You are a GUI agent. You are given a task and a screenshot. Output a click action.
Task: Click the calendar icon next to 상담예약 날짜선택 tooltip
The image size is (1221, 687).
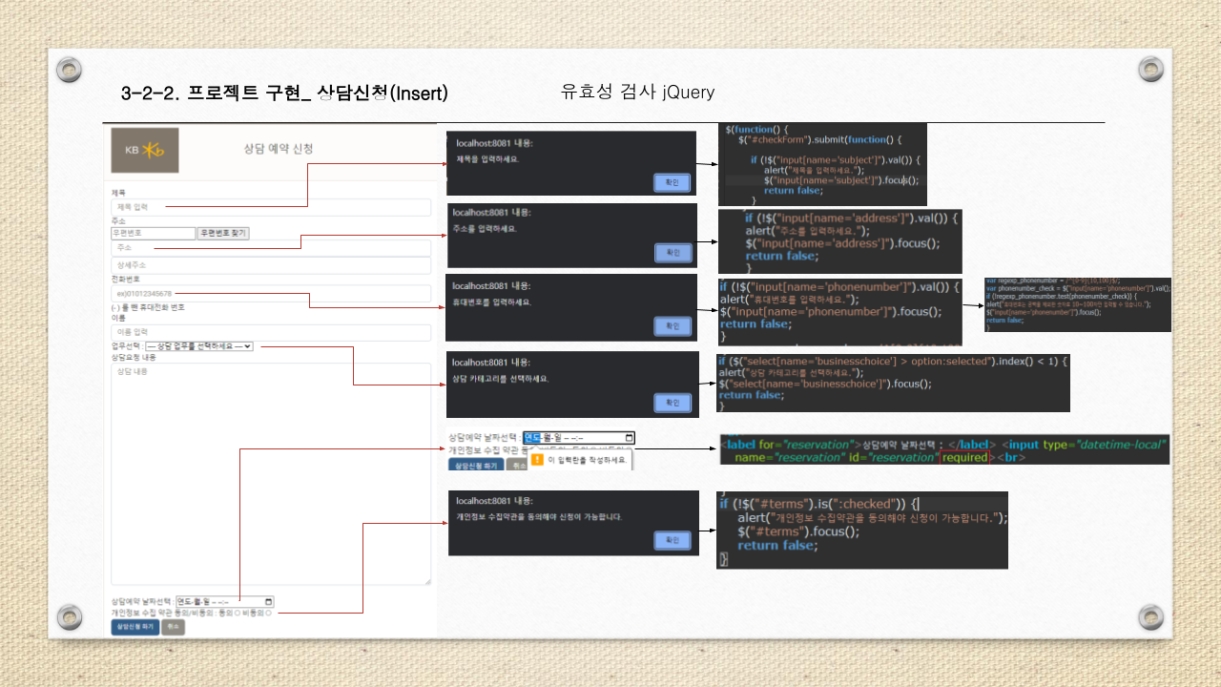pyautogui.click(x=629, y=437)
